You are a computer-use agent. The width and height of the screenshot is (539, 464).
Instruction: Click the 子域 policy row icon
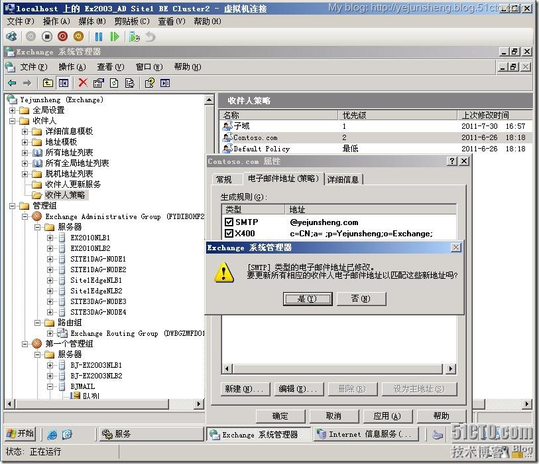point(227,126)
